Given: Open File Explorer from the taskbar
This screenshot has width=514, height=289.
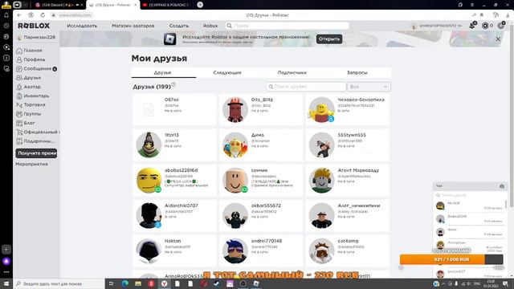Looking at the screenshot, I should (138, 283).
